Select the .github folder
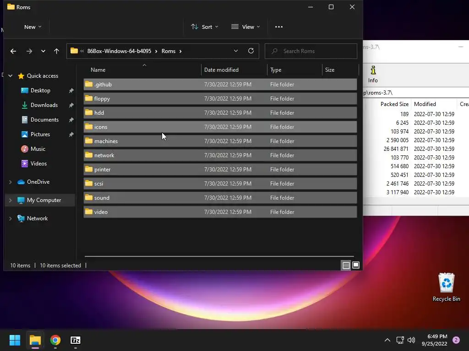Viewport: 469px width, 351px height. [x=220, y=85]
